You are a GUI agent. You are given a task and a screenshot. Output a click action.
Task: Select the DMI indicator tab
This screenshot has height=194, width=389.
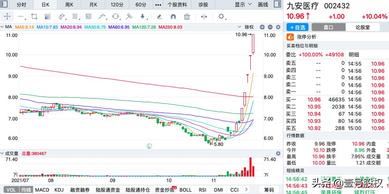[x=218, y=190]
